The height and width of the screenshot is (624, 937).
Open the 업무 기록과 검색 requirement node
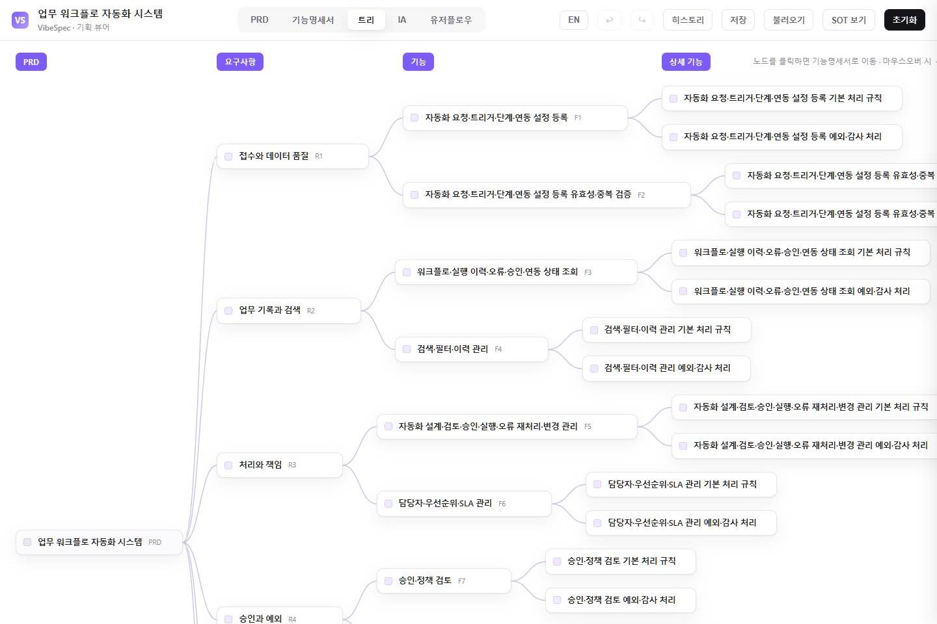pos(289,311)
